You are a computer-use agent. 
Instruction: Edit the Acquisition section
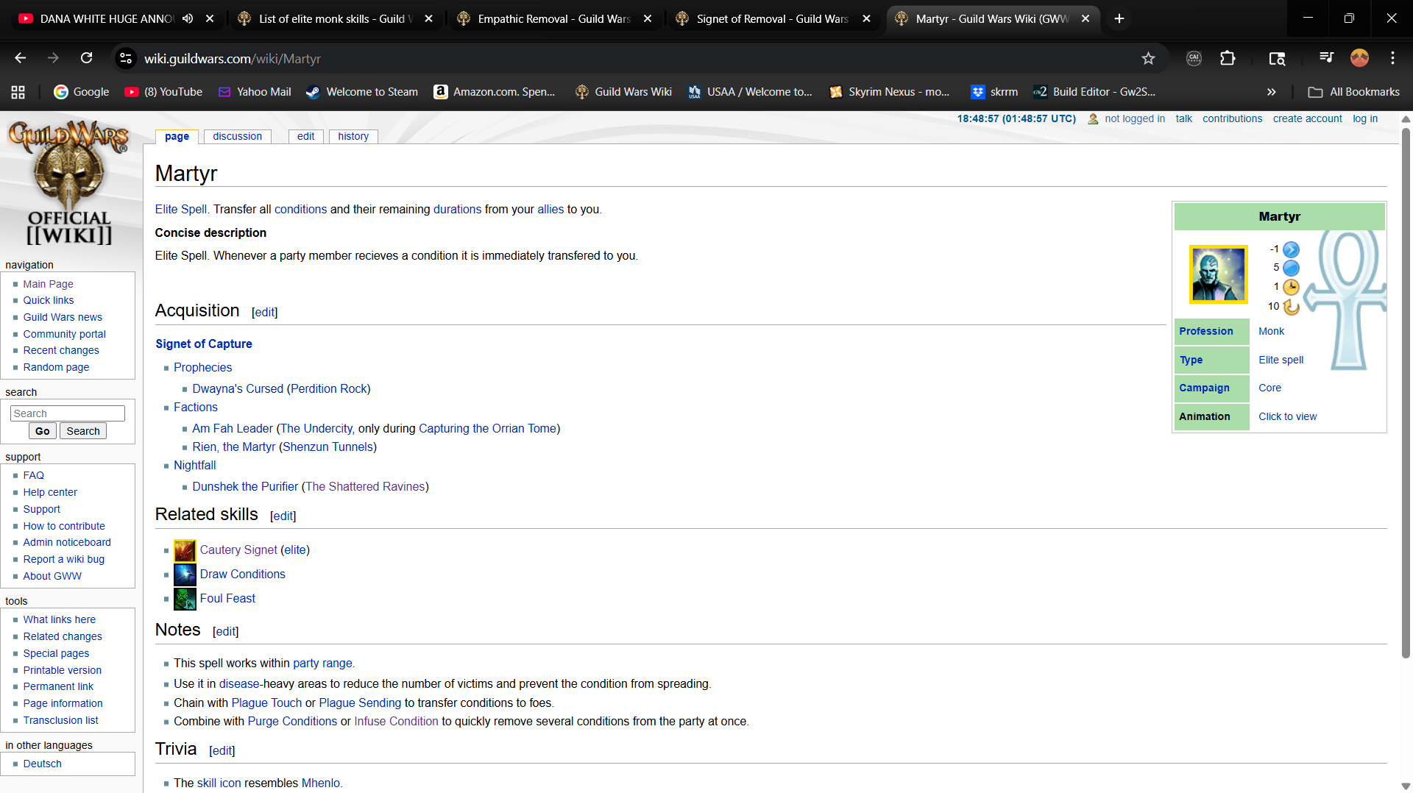pyautogui.click(x=264, y=312)
